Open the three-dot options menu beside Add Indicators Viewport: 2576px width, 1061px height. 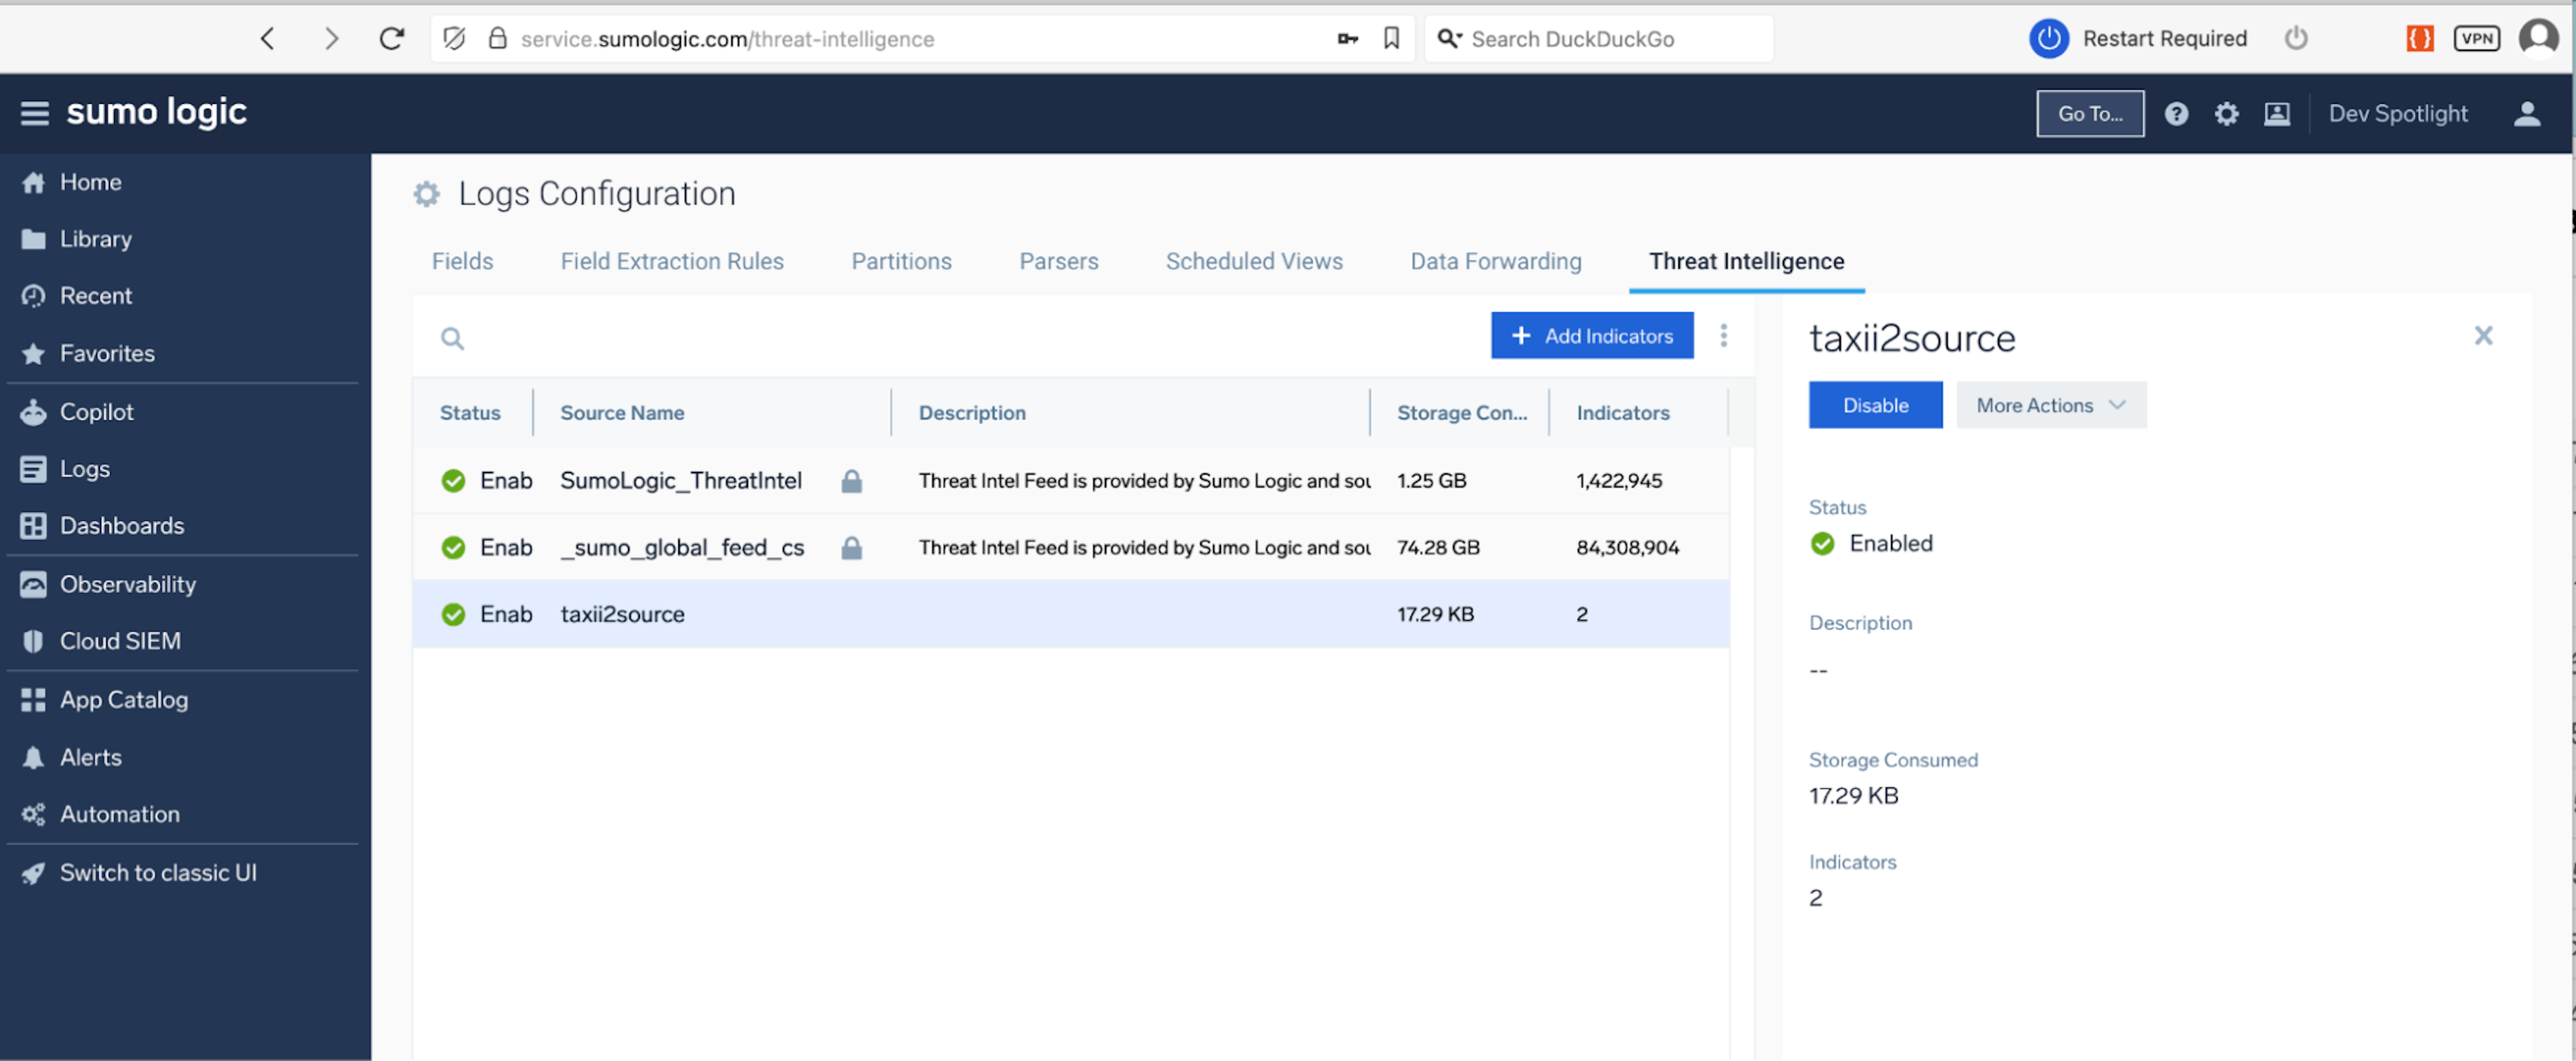tap(1723, 336)
